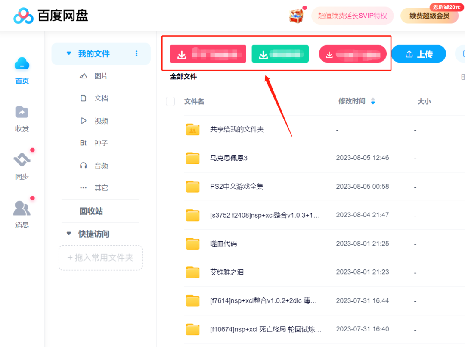
Task: Open the 收发 transfer icon in sidebar
Action: [22, 112]
